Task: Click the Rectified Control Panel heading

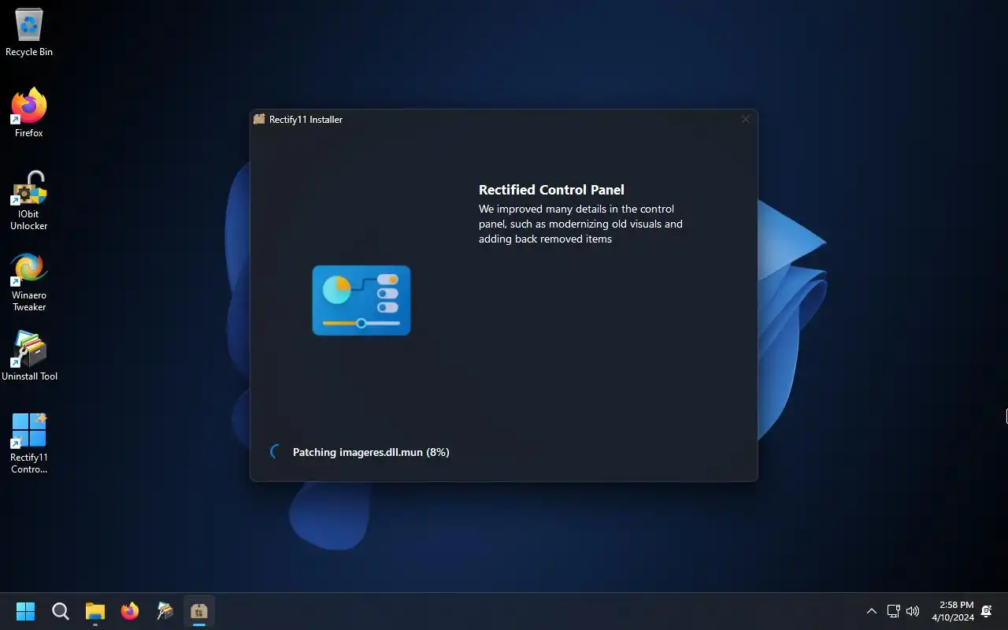Action: point(551,190)
